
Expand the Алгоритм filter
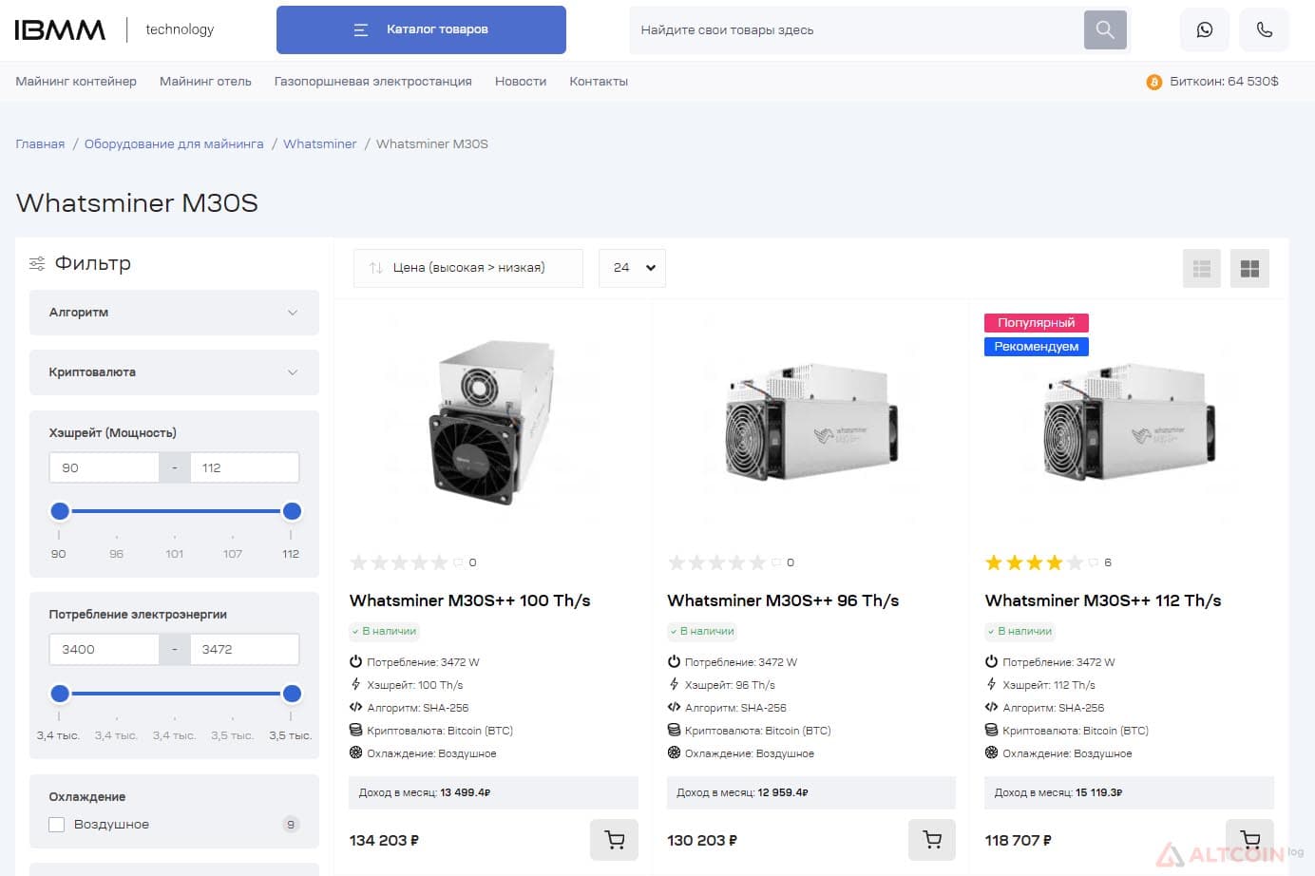point(174,313)
